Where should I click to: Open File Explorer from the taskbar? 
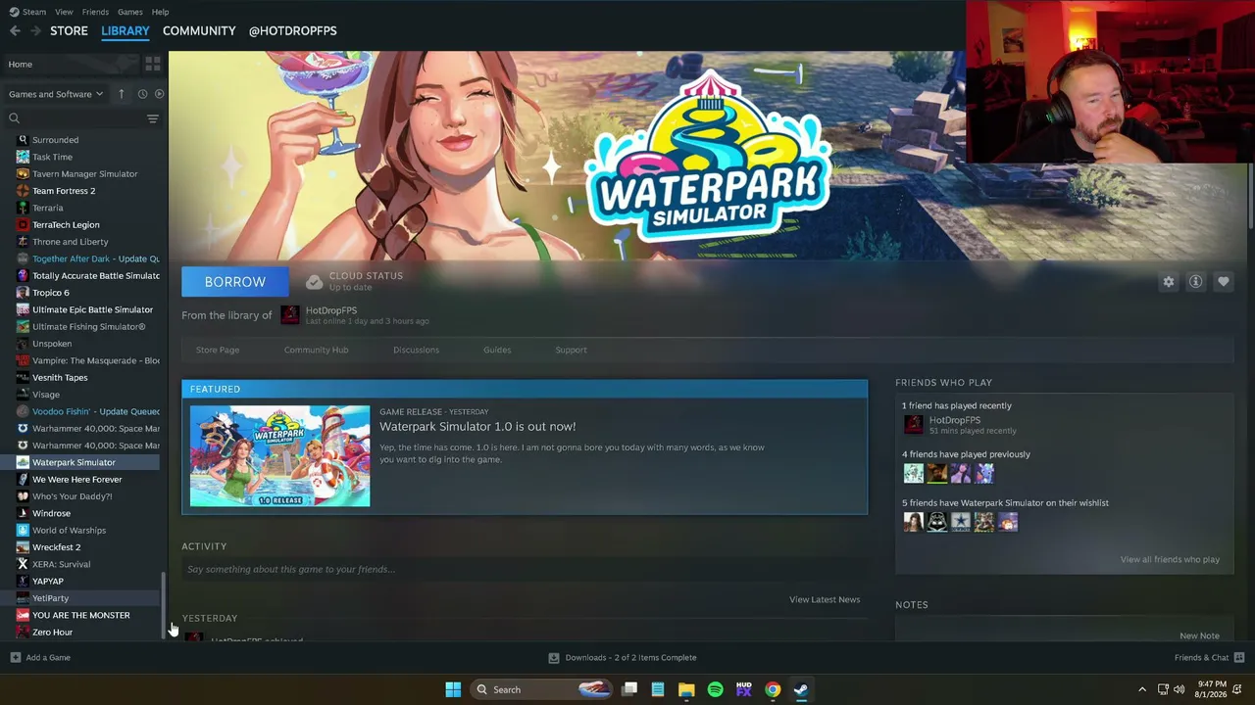(x=686, y=689)
